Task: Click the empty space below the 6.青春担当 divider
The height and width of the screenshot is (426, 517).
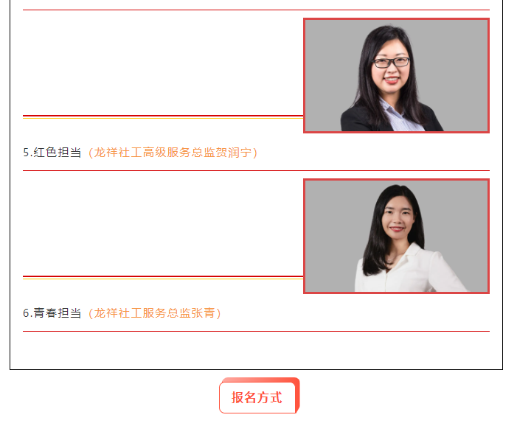Action: (x=256, y=350)
